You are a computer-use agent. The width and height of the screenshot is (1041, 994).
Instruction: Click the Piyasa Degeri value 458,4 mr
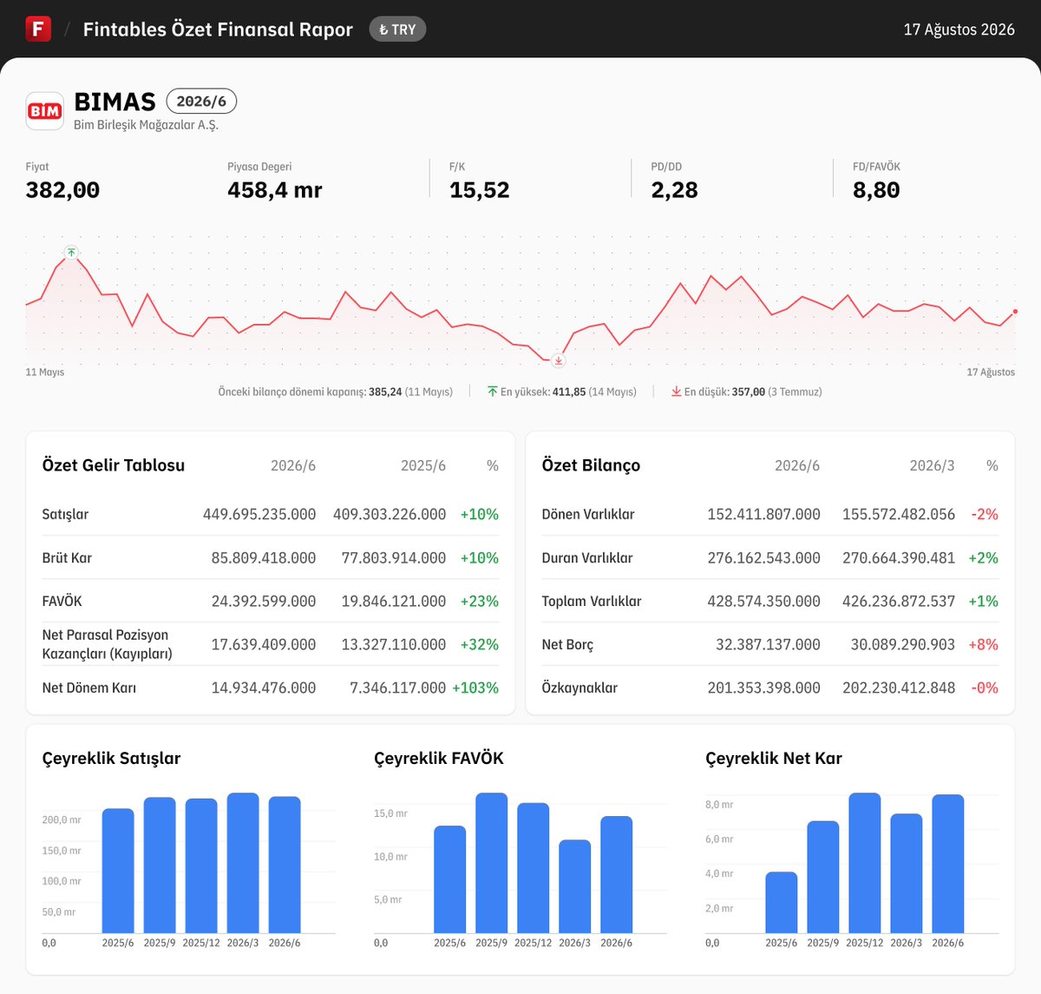click(x=275, y=190)
